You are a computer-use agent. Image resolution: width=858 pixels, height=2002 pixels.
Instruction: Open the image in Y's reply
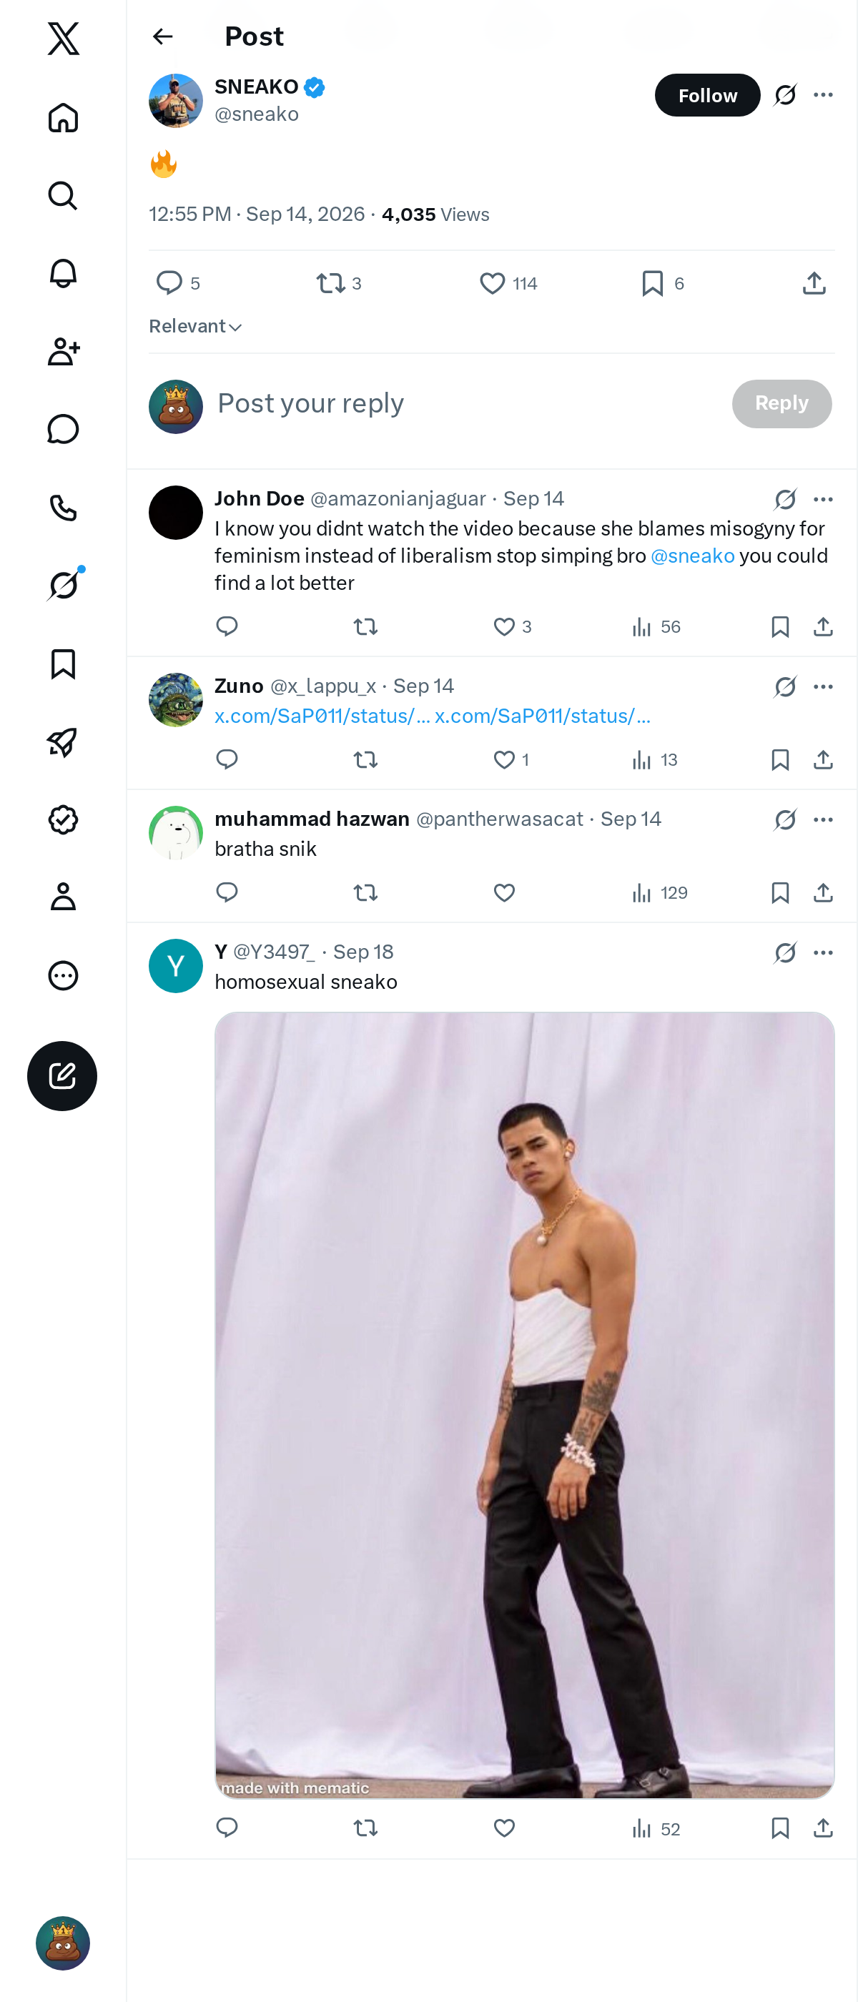coord(525,1405)
